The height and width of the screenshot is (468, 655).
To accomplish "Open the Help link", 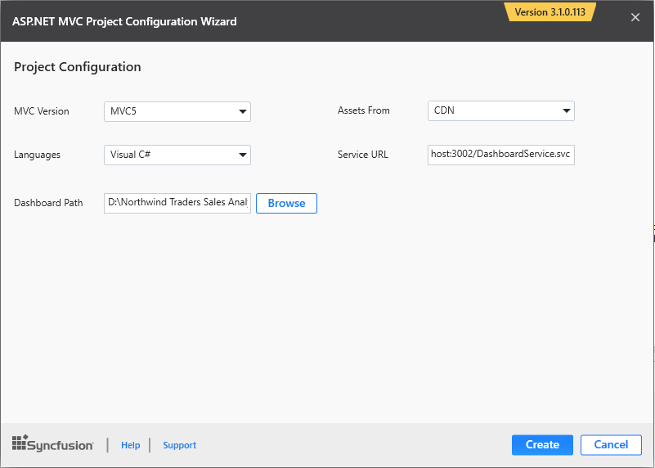I will pos(131,445).
